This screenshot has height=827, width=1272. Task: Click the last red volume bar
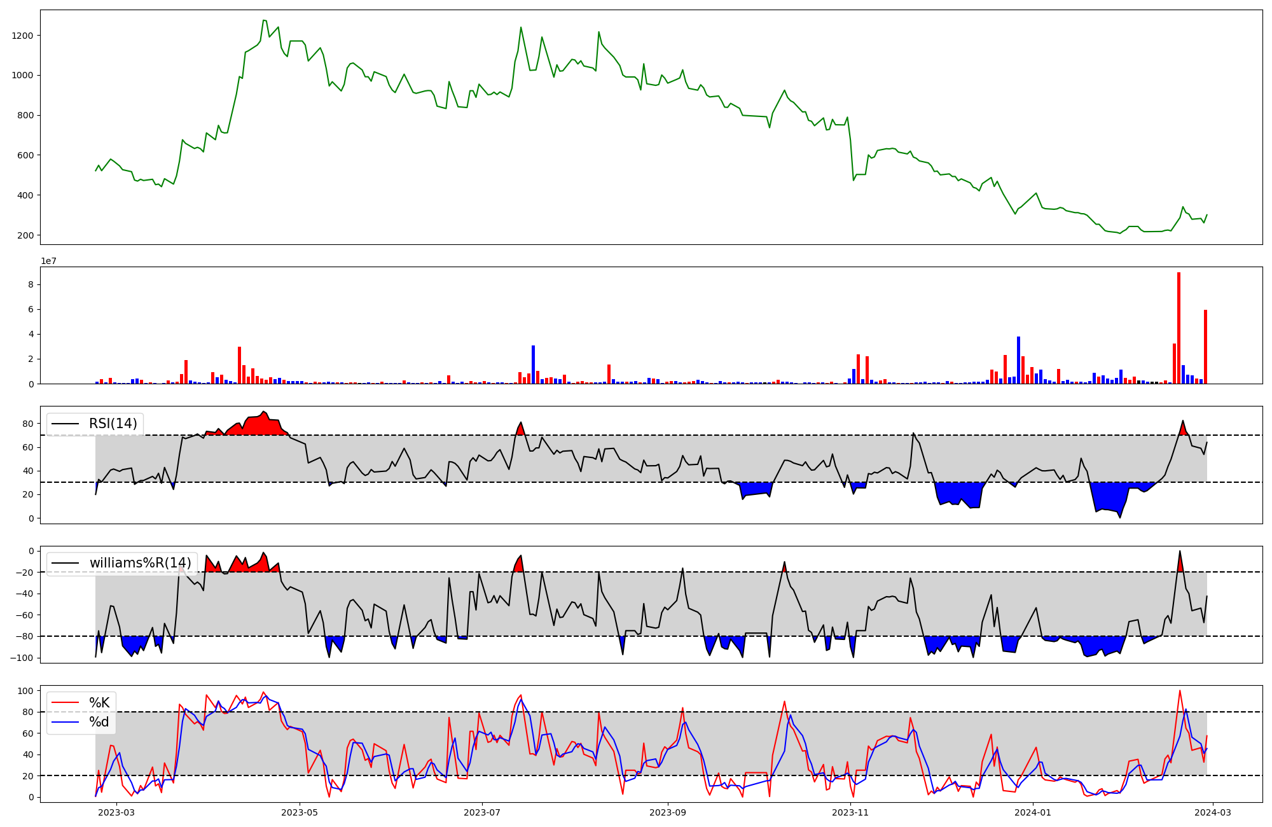pyautogui.click(x=1205, y=347)
